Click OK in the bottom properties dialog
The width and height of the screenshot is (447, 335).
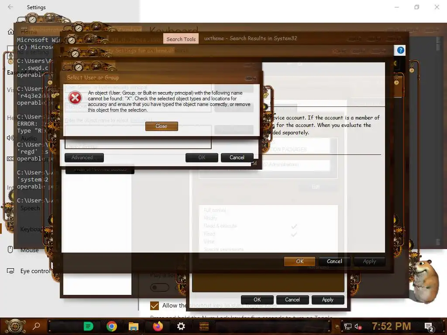(257, 300)
